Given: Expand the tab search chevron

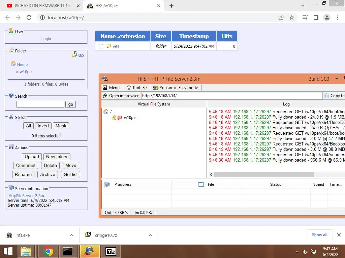Looking at the screenshot, I should click(x=303, y=6).
